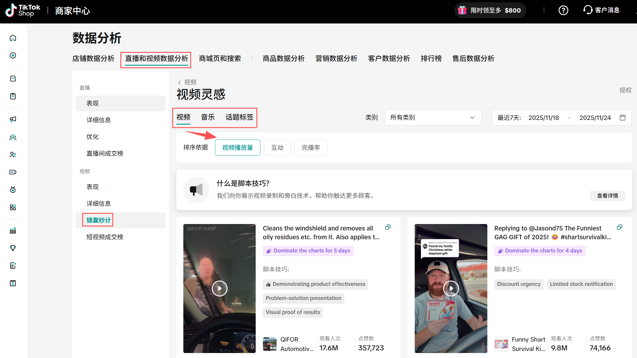
Task: Open the 营销数据分析 tab
Action: [x=336, y=59]
